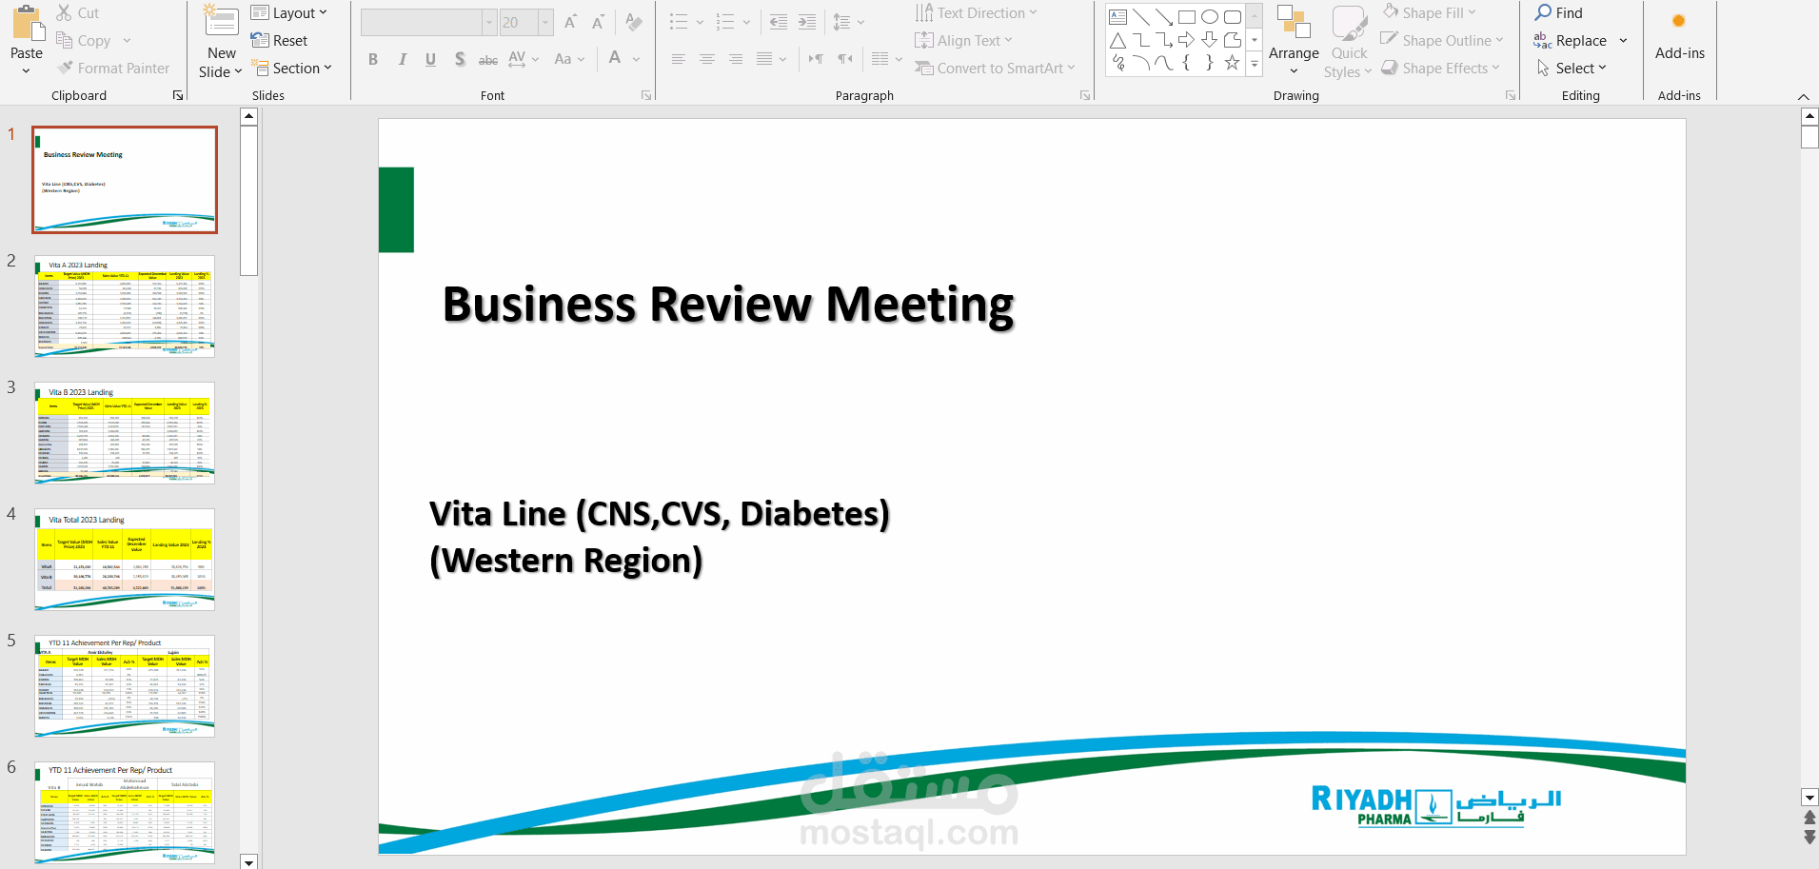Select the 5-Point Star shape in gallery
The width and height of the screenshot is (1819, 869).
(x=1233, y=63)
